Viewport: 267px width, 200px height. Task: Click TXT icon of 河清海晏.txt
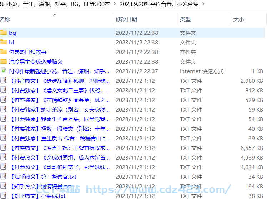pos(4,186)
